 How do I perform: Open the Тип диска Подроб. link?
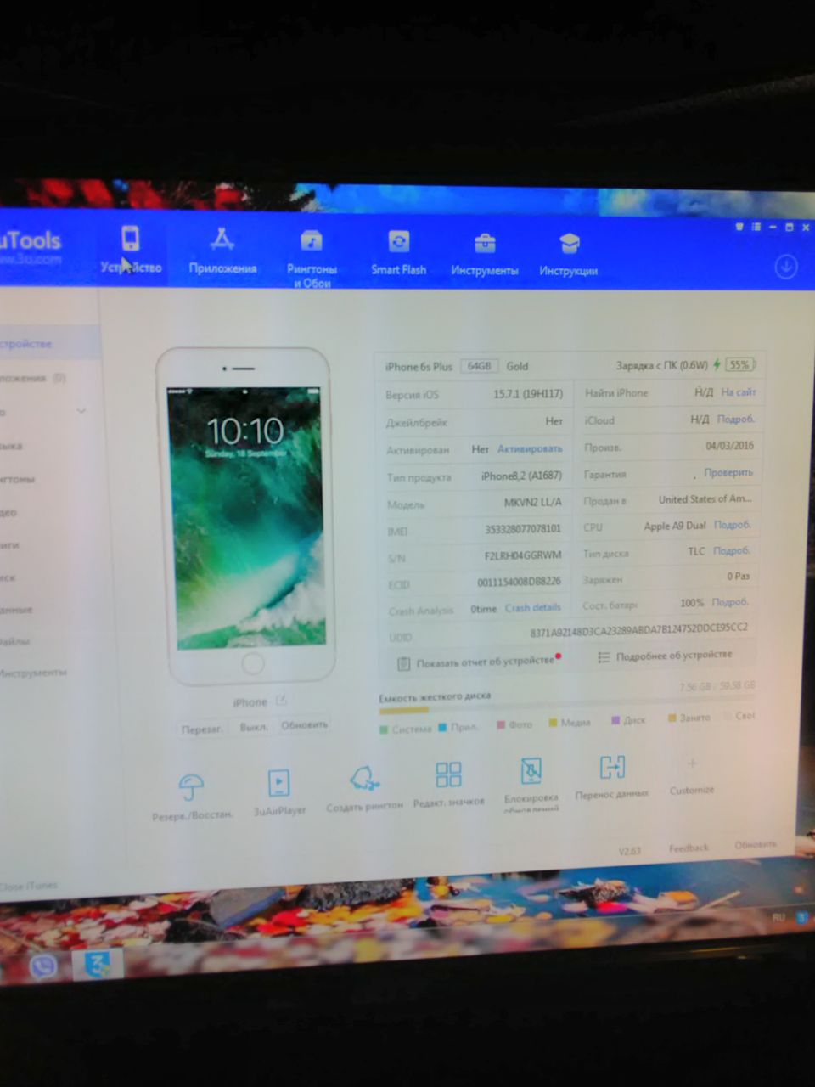731,550
